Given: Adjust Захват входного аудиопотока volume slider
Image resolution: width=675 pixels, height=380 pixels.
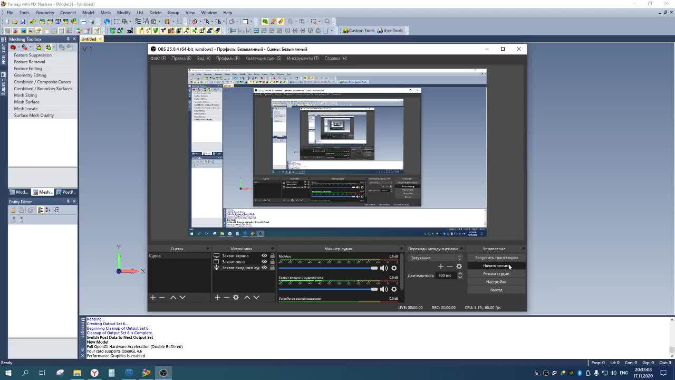Looking at the screenshot, I should coord(328,289).
